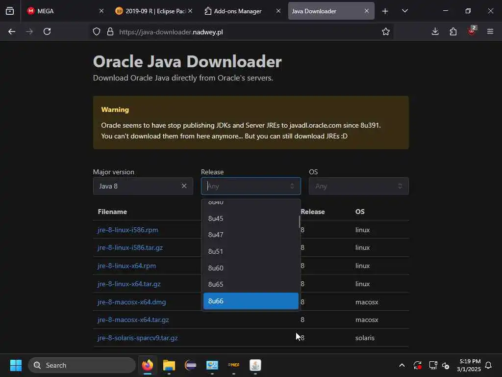Download jre-8-macosx-x64.dmg
Screen dimensions: 502x377
[131, 302]
